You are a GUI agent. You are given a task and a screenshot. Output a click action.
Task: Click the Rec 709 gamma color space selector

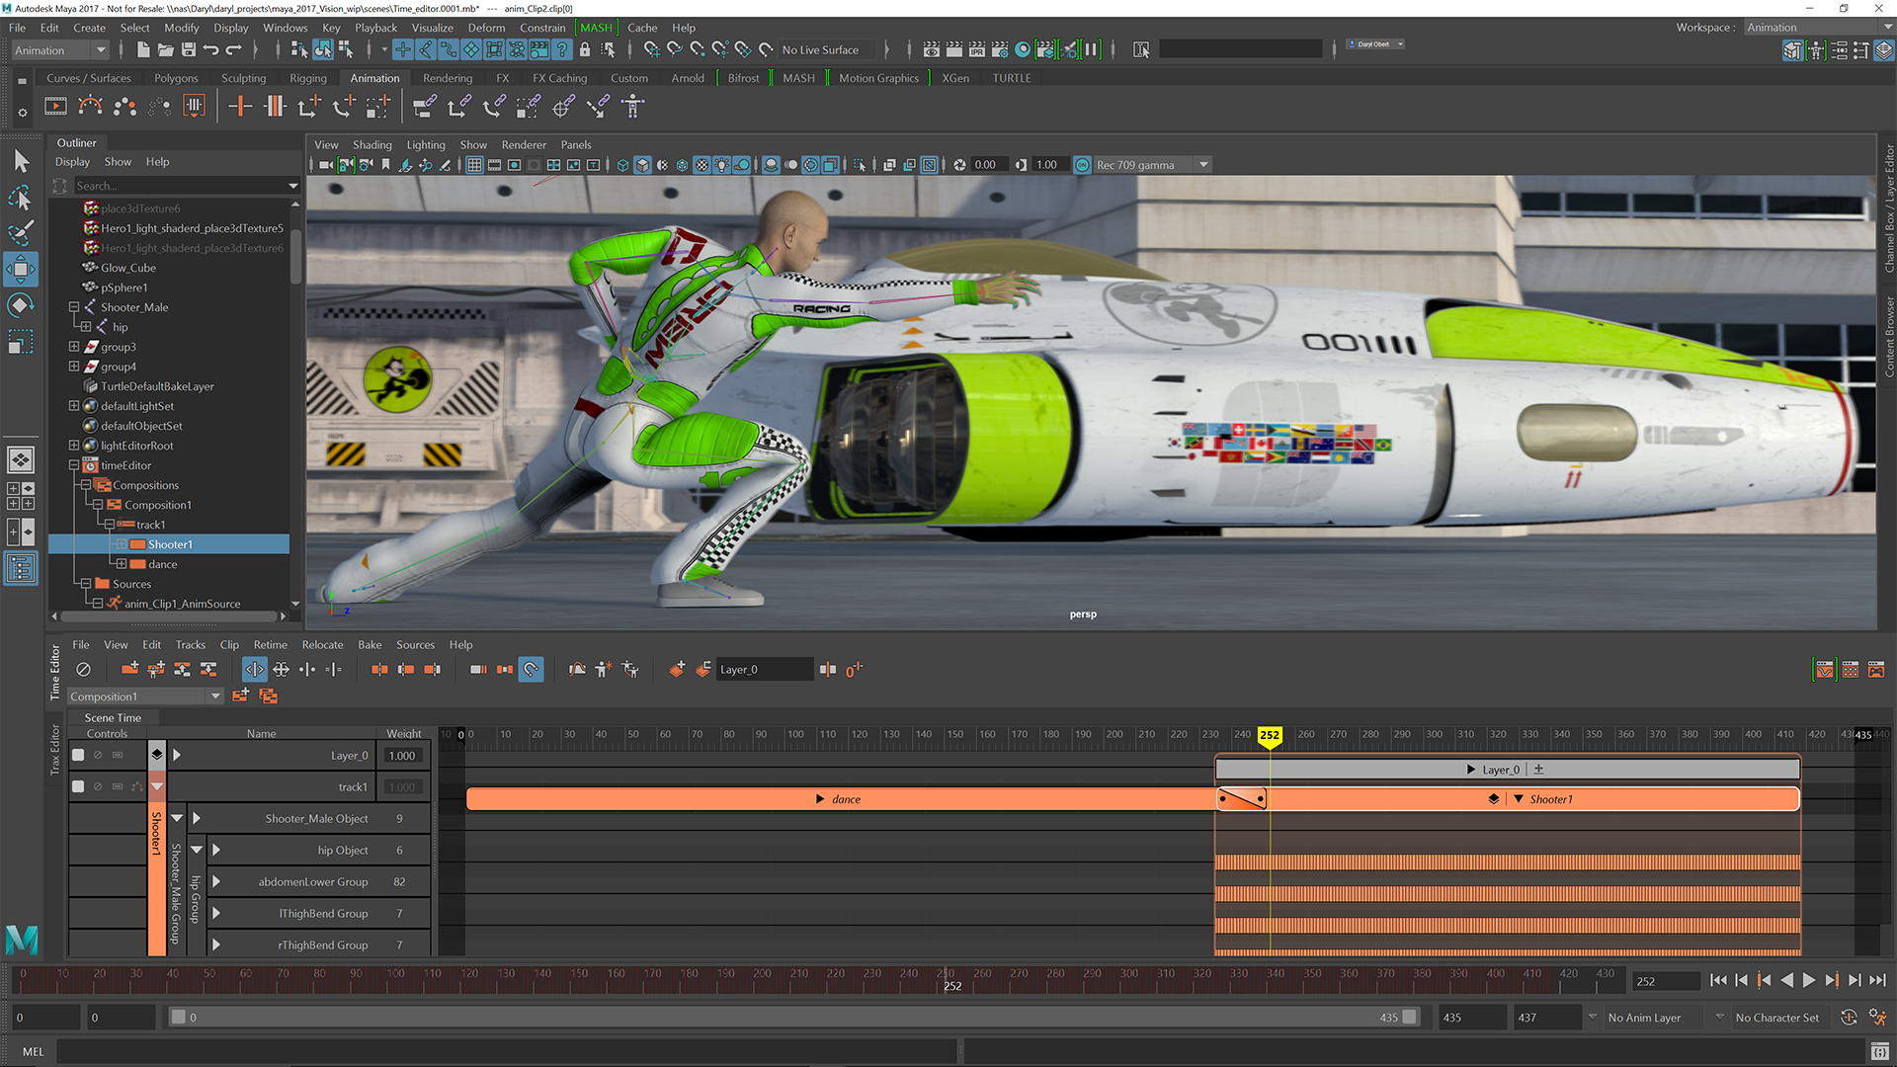1142,163
